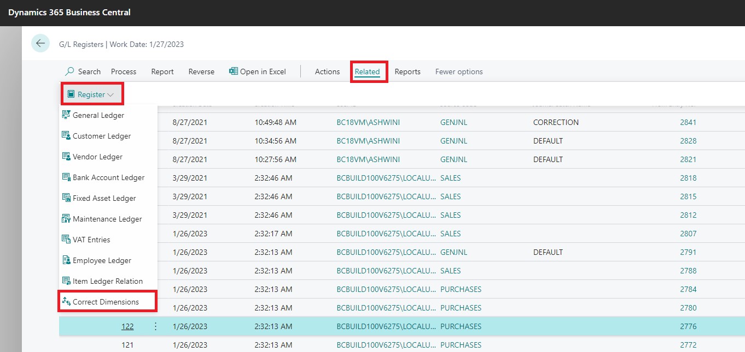Show more options for row 122
745x352 pixels.
[x=155, y=326]
